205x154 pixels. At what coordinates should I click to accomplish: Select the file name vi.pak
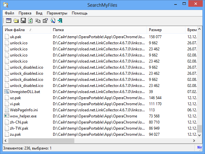(x=15, y=104)
